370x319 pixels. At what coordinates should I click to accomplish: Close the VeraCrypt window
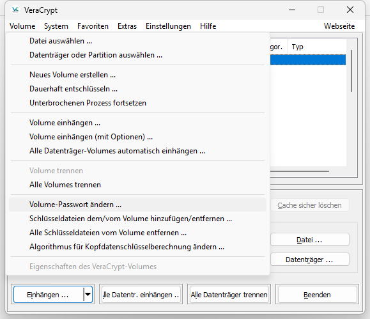pyautogui.click(x=350, y=10)
